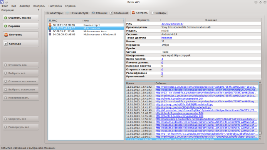This screenshot has height=150, width=267.
Task: Open the Всего пакетов value link 4
Action: coord(162,59)
